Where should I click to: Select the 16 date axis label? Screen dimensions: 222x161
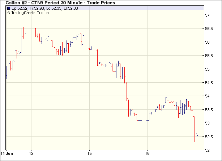tap(148, 153)
